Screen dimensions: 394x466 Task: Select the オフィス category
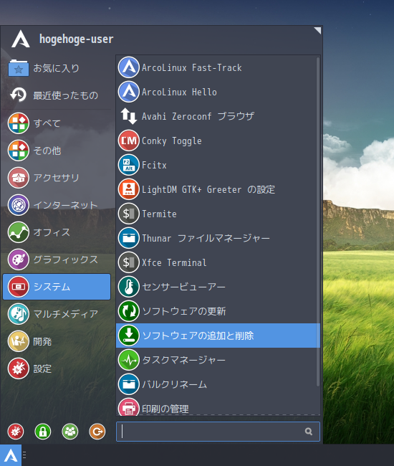click(57, 232)
